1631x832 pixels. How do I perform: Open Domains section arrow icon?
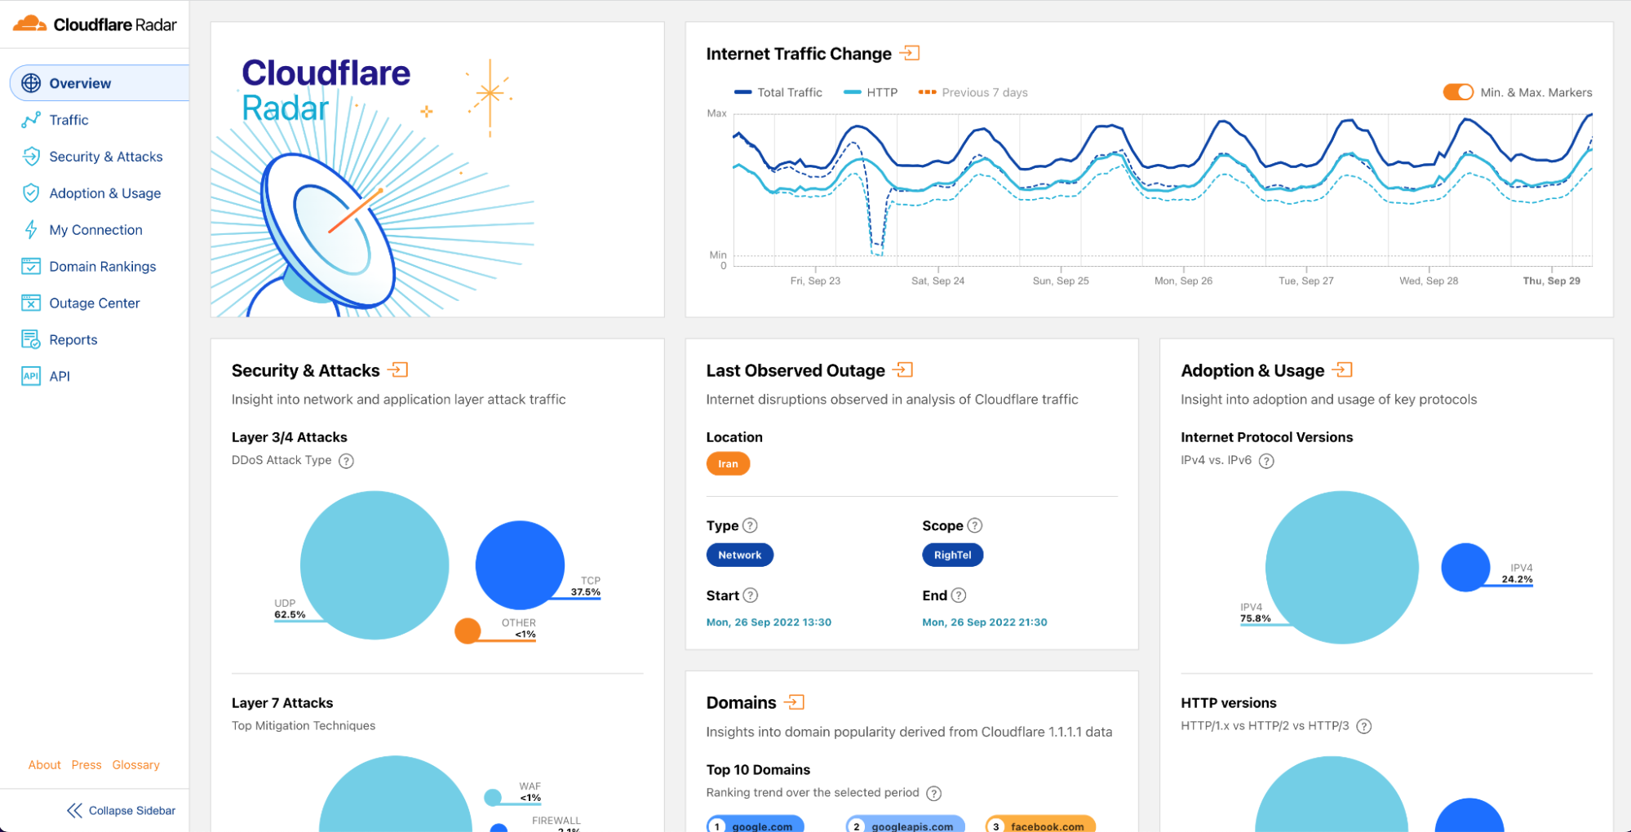tap(794, 701)
